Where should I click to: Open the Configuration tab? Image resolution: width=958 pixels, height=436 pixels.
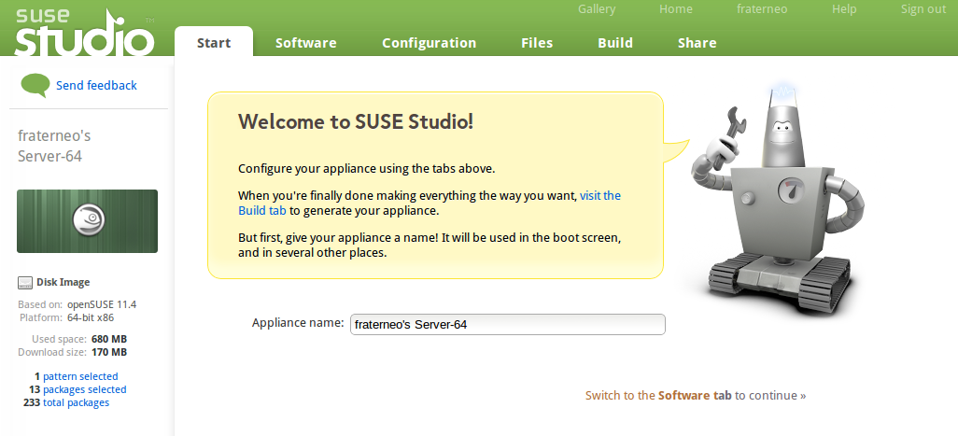[x=429, y=43]
